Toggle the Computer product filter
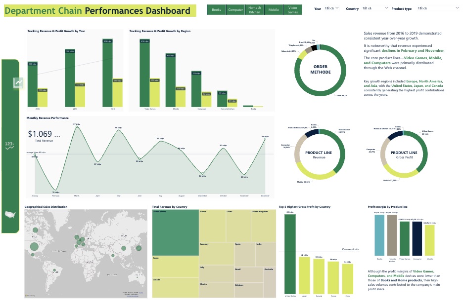 (x=235, y=10)
